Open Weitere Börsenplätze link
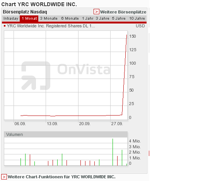The image size is (198, 181). (123, 12)
